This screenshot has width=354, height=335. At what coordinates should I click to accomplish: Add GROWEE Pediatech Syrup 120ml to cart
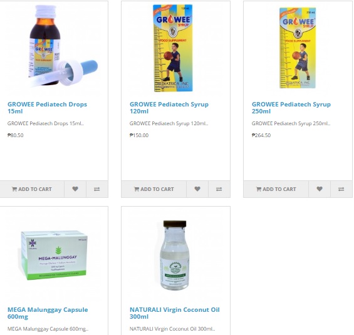[x=154, y=189]
